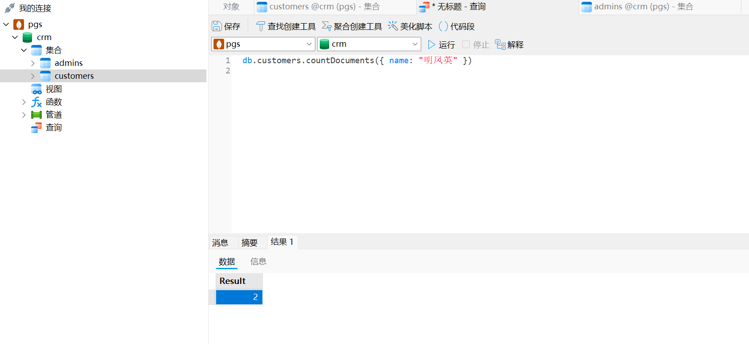749x344 pixels.
Task: Collapse the 集合 collections node
Action: (24, 50)
